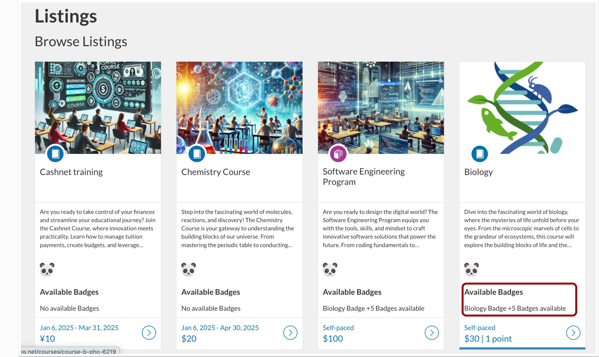This screenshot has height=357, width=599.
Task: Select the Self-paced label on Software Engineering Program
Action: click(338, 327)
